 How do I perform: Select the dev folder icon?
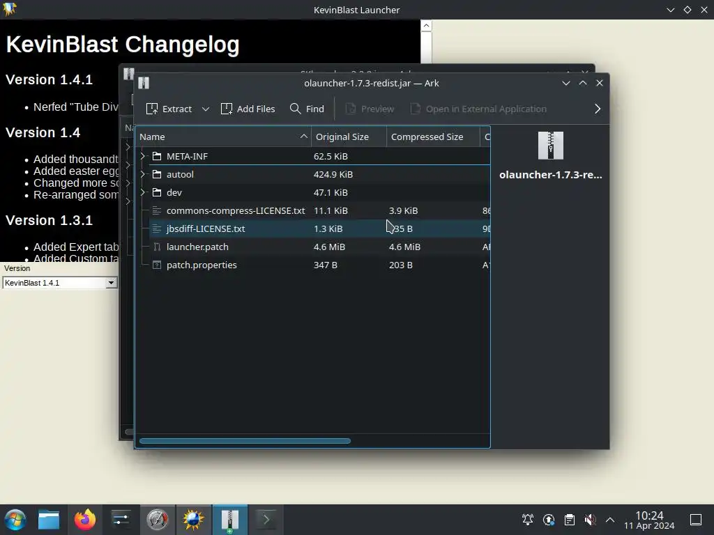(157, 192)
